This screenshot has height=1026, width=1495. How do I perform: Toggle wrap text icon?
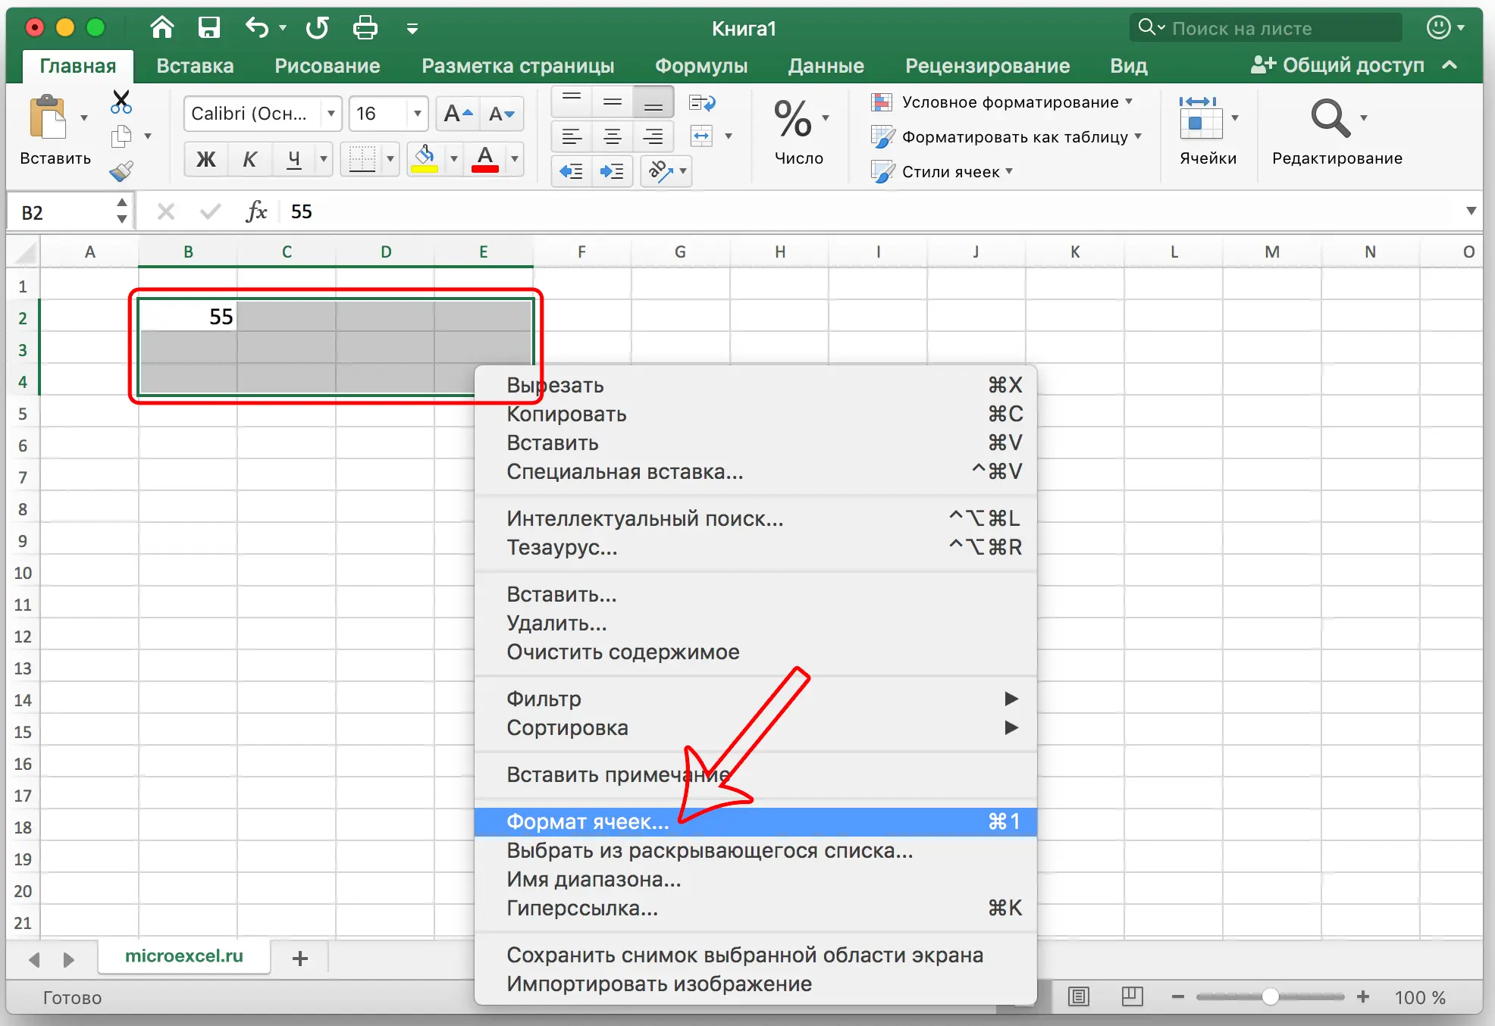click(702, 102)
